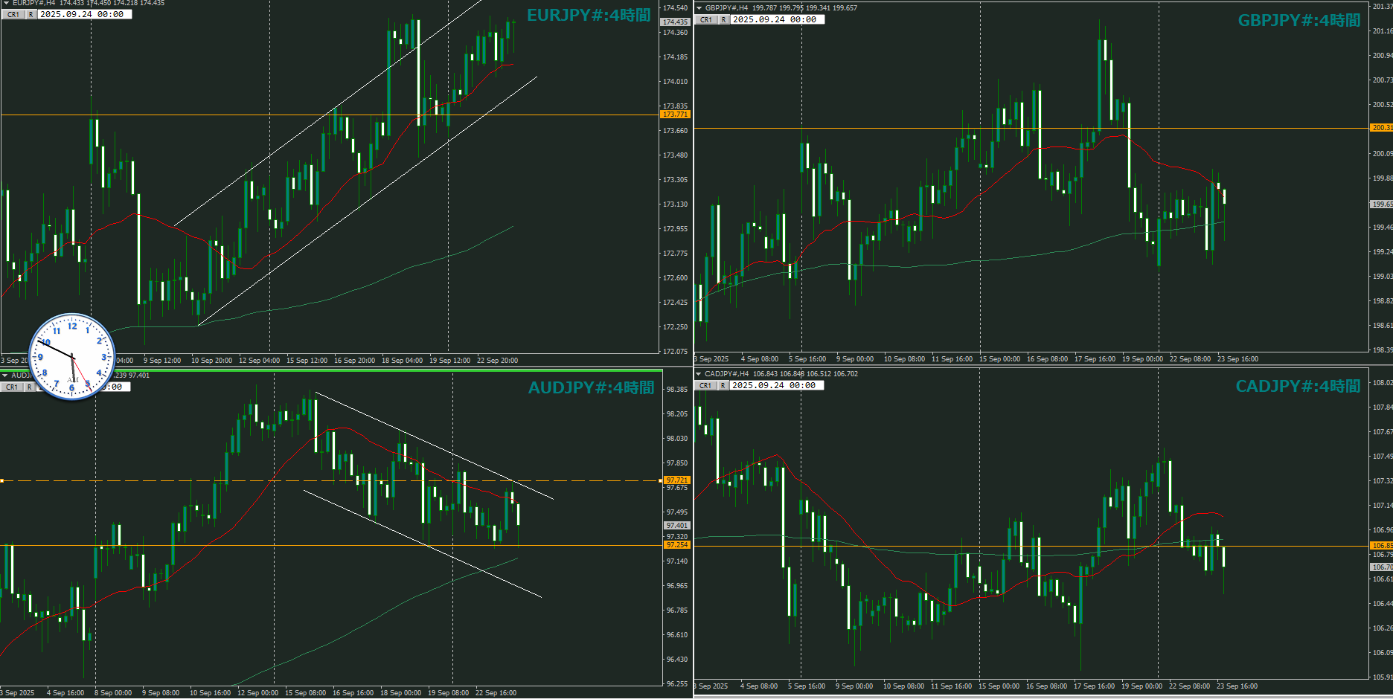1393x699 pixels.
Task: Click the date field on GBPJPY chart
Action: pos(776,19)
